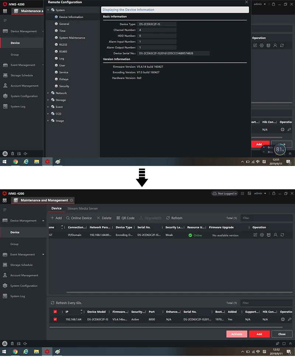Close the Maintenance and Management tab with its x icon
Viewport: 295px width, 360px height.
(72, 200)
